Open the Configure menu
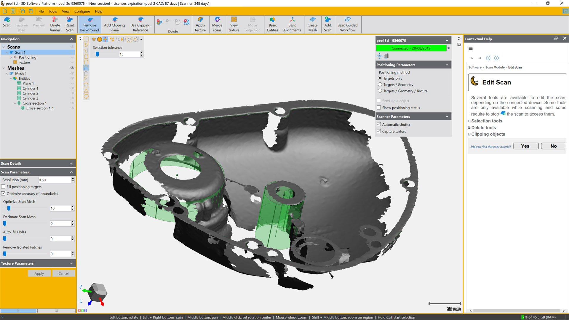569x320 pixels. (82, 11)
